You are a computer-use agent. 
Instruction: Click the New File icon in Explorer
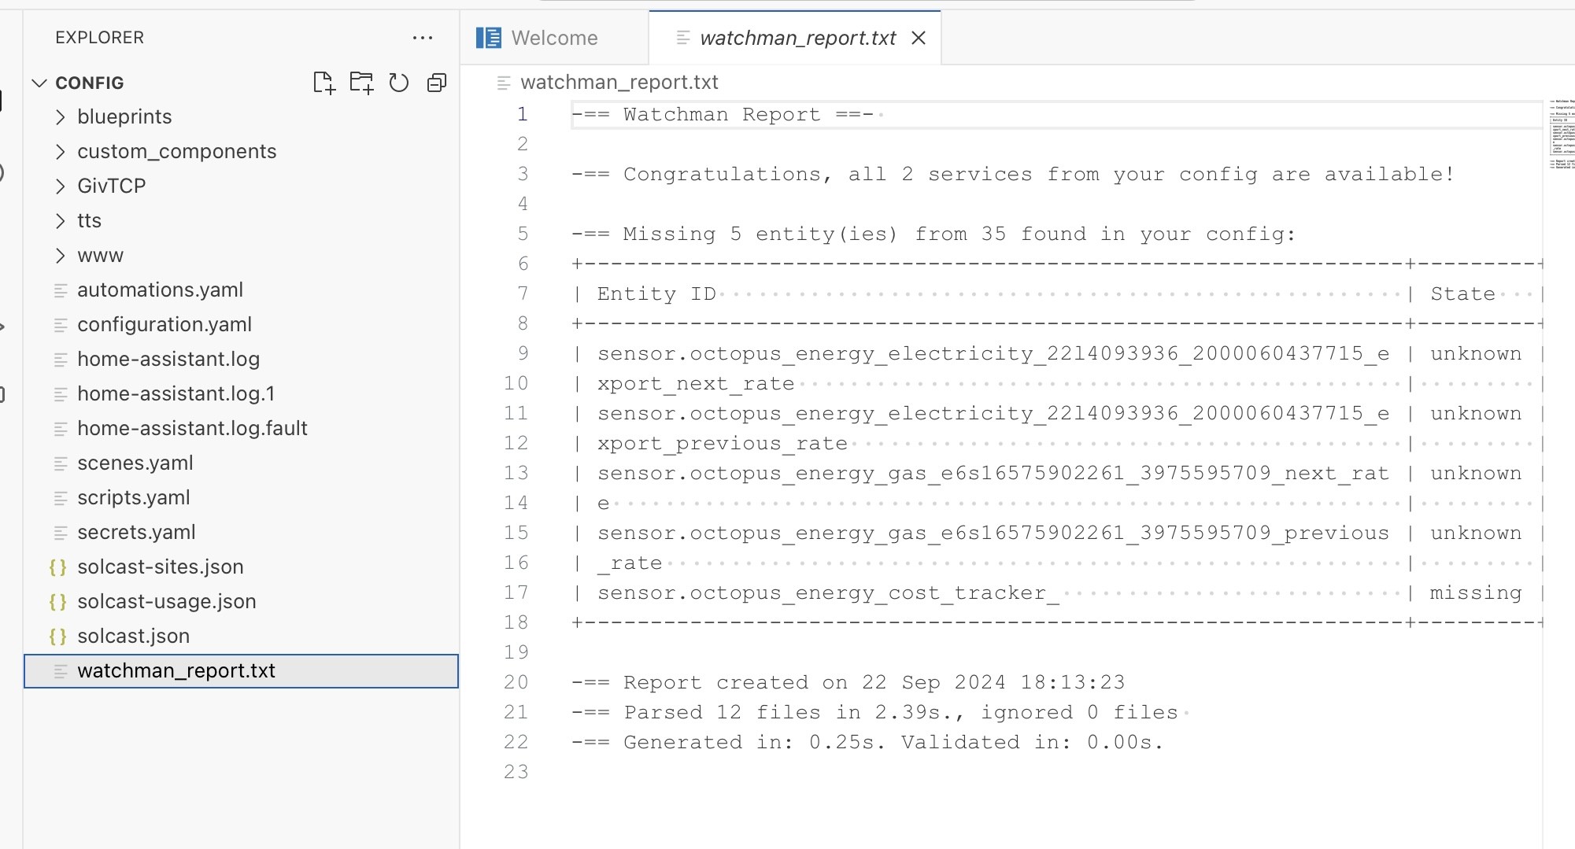tap(324, 83)
